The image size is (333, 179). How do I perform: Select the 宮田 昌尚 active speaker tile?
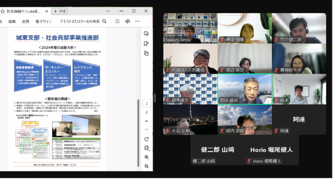[245, 89]
